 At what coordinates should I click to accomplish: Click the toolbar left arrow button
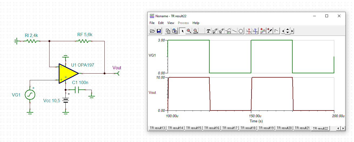[283, 31]
